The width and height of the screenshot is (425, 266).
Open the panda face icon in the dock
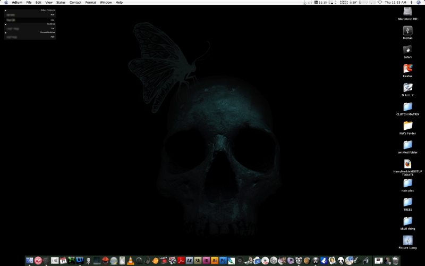point(341,261)
